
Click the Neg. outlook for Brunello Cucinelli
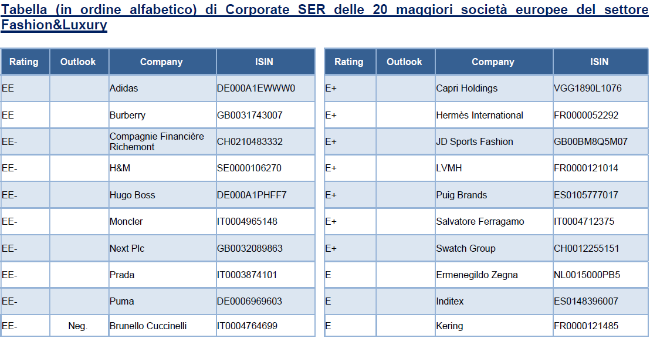point(77,326)
